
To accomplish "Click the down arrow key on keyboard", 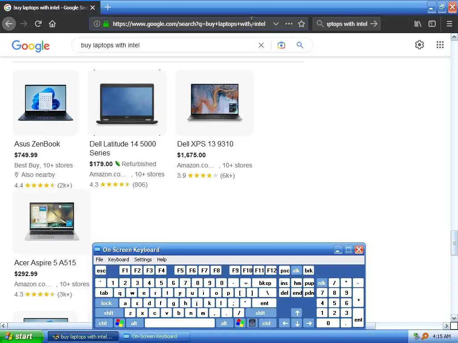I will click(x=297, y=323).
